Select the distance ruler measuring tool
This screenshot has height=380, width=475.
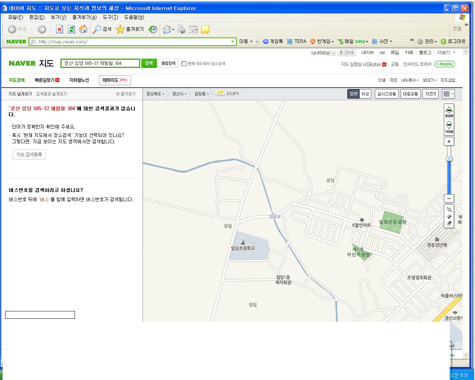(449, 216)
